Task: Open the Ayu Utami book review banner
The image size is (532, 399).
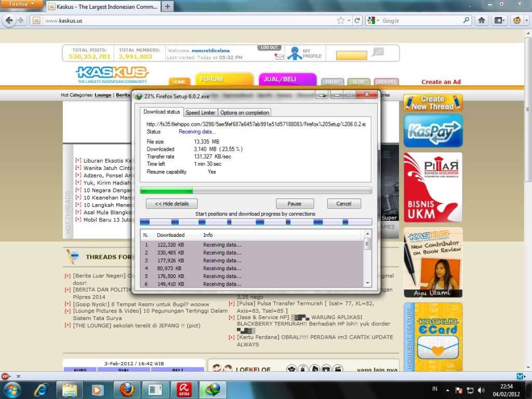Action: pyautogui.click(x=433, y=262)
